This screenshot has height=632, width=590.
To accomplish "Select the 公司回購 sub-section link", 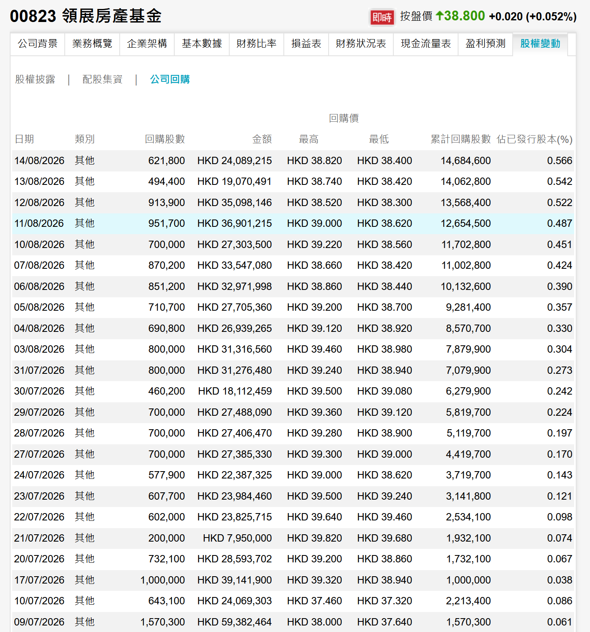I will click(x=170, y=79).
